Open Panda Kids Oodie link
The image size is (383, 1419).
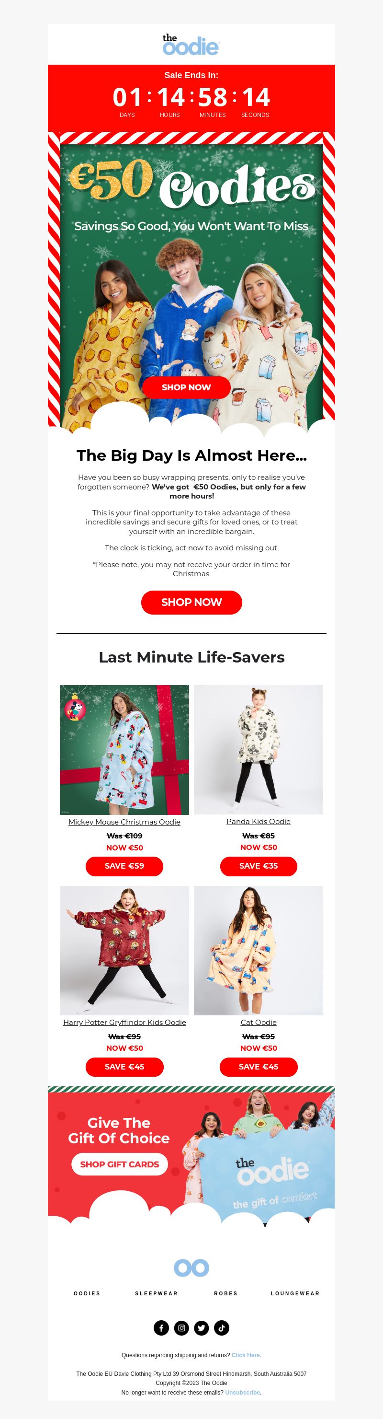(x=259, y=821)
